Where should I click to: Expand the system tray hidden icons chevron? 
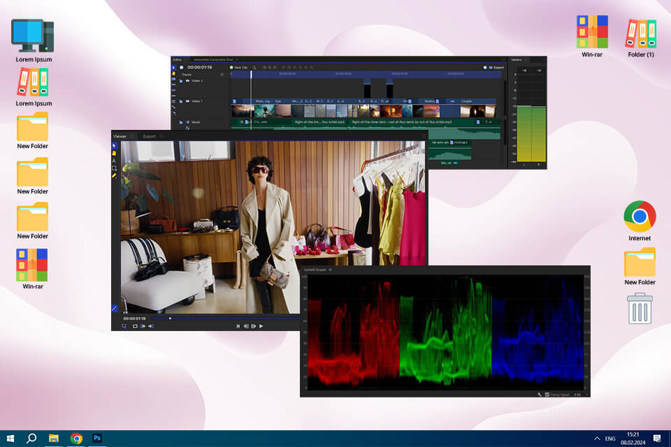[x=596, y=439]
